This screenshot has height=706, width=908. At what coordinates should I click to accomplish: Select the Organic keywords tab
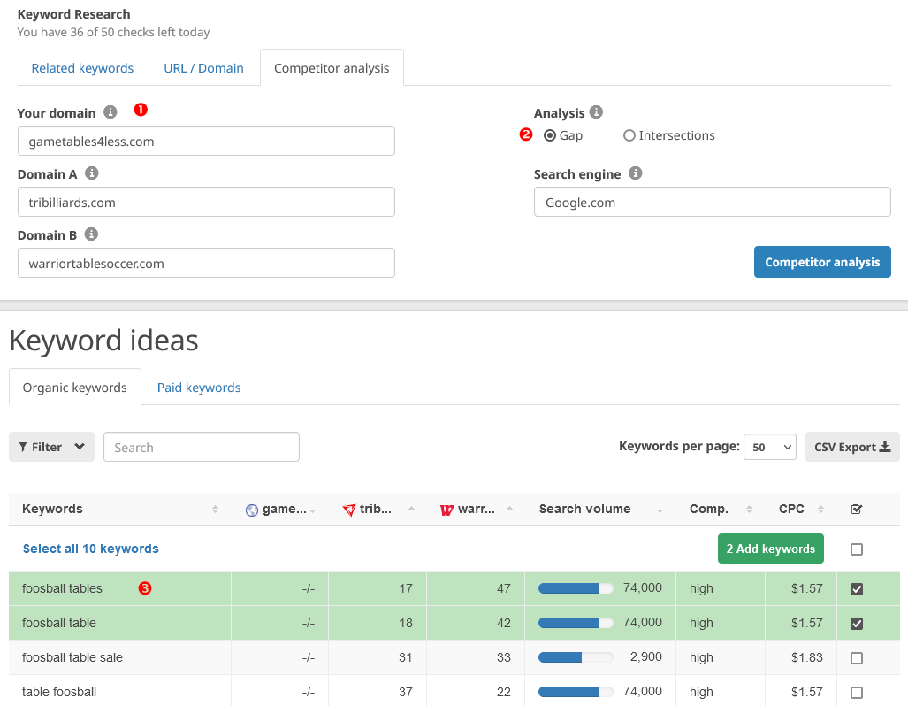point(74,388)
